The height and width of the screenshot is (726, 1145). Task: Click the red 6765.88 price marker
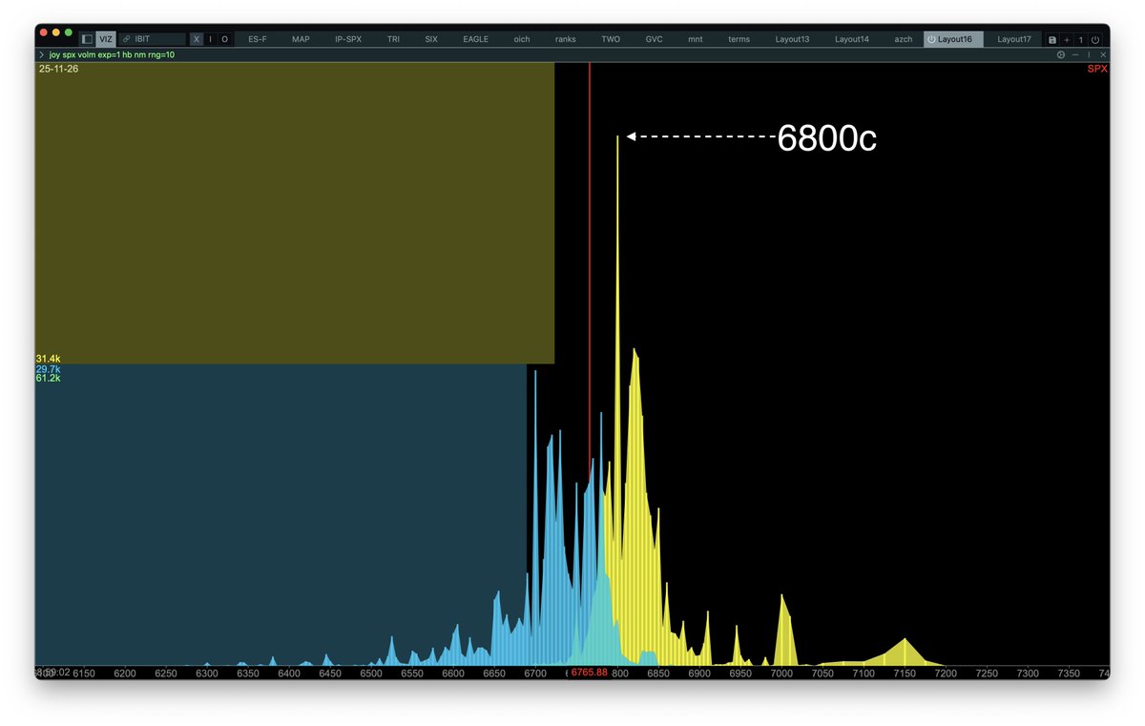(x=591, y=673)
